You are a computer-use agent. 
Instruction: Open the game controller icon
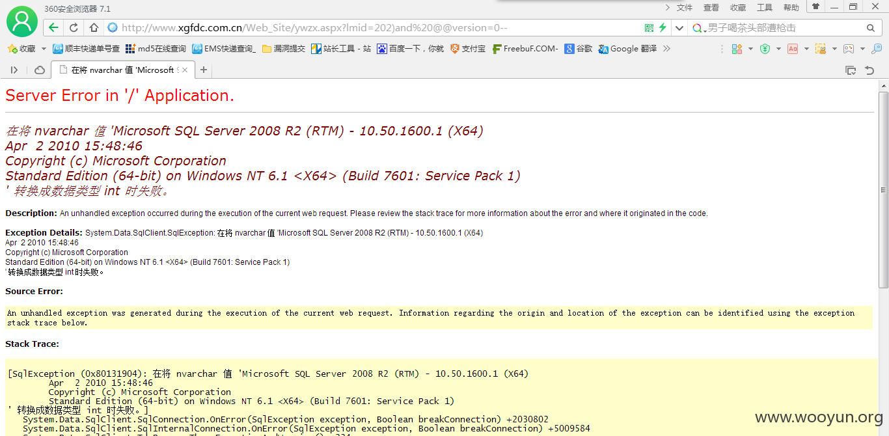tap(849, 49)
